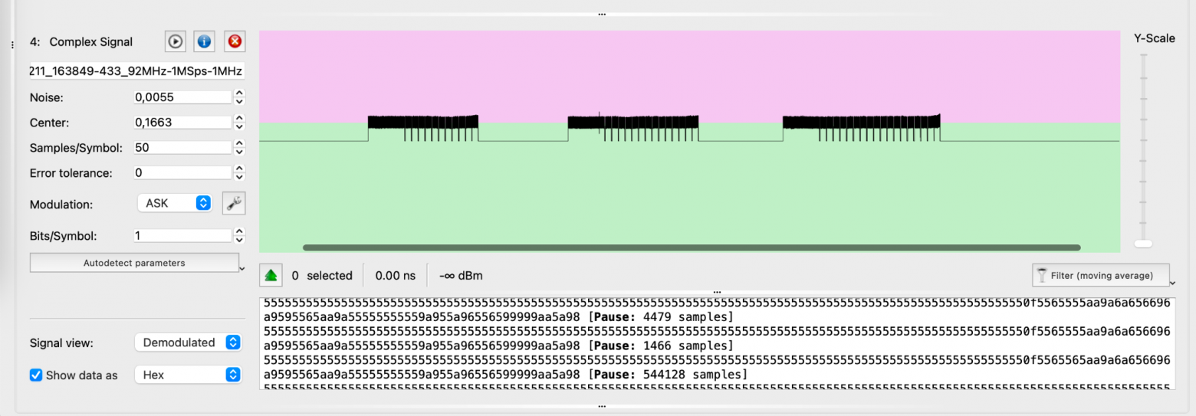Expand the Autodetect parameters options arrow

243,269
